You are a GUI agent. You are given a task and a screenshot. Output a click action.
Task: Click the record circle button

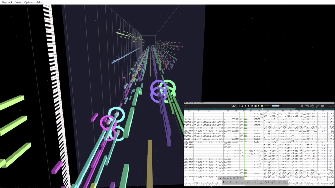pyautogui.click(x=262, y=106)
